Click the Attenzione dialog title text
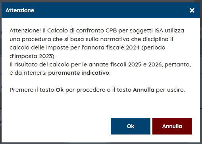 coord(20,10)
